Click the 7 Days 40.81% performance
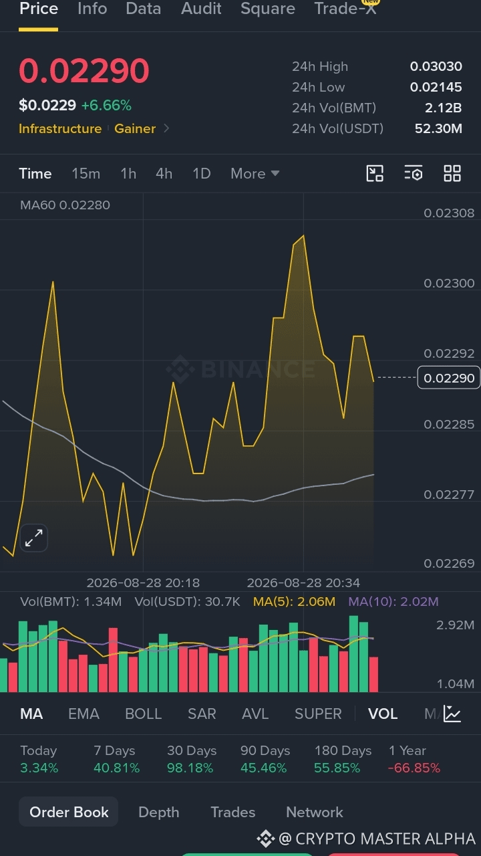This screenshot has height=856, width=481. click(x=116, y=759)
